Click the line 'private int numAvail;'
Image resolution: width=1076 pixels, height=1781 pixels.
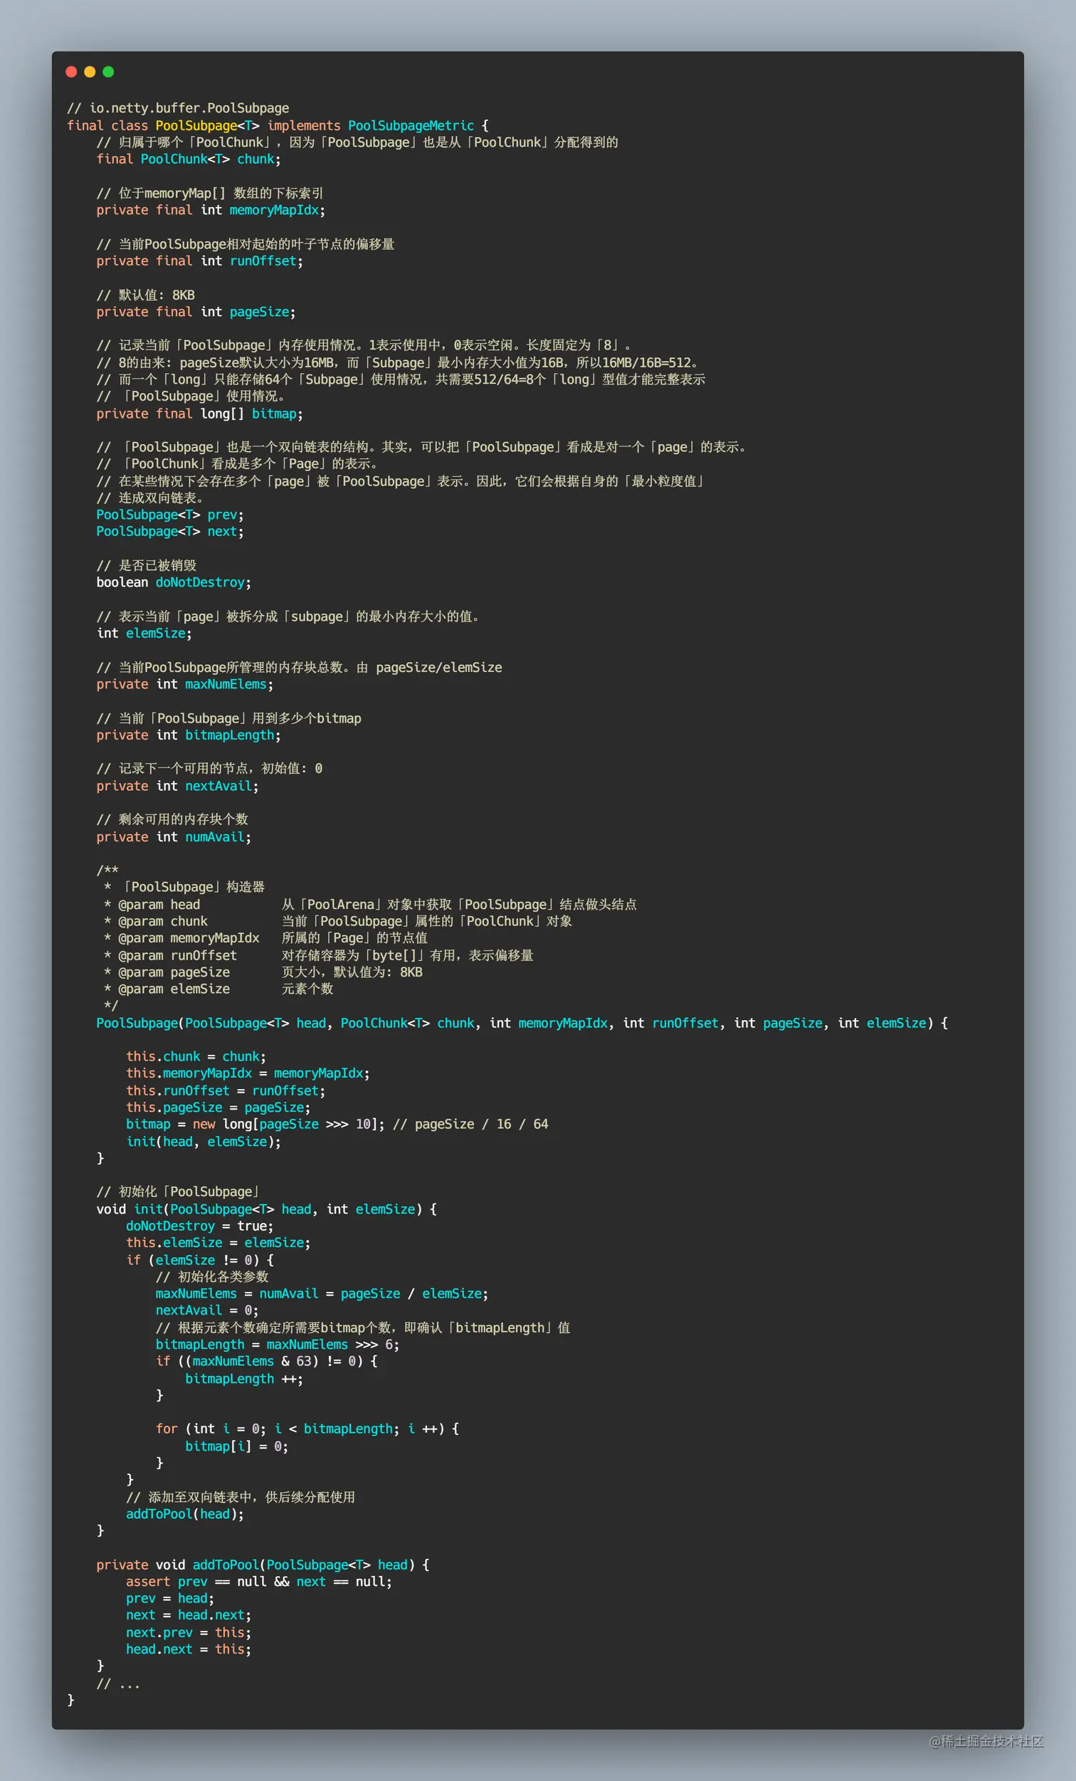pos(174,837)
